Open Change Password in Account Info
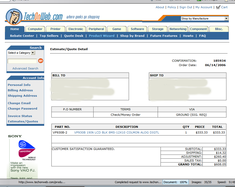Screen dimensions: 235x187 (22, 109)
